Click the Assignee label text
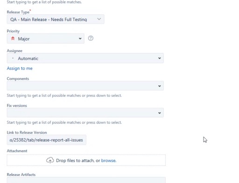The image size is (239, 183). tap(14, 51)
